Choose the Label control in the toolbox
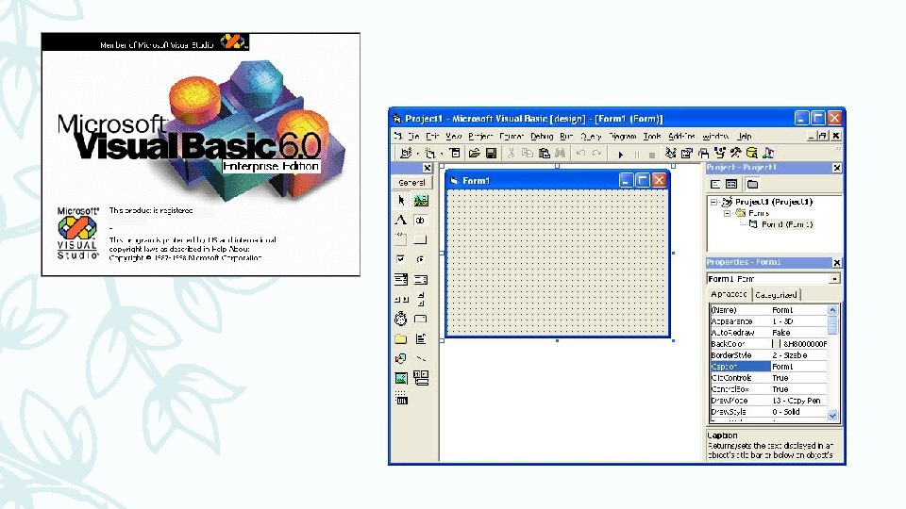906x509 pixels. (401, 220)
